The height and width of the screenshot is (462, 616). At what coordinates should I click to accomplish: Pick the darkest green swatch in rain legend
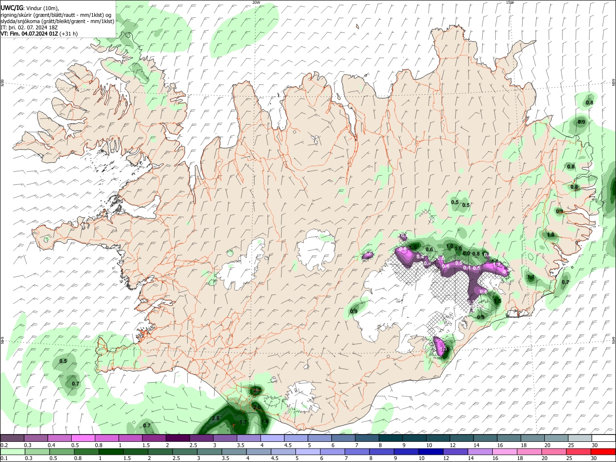(x=111, y=451)
